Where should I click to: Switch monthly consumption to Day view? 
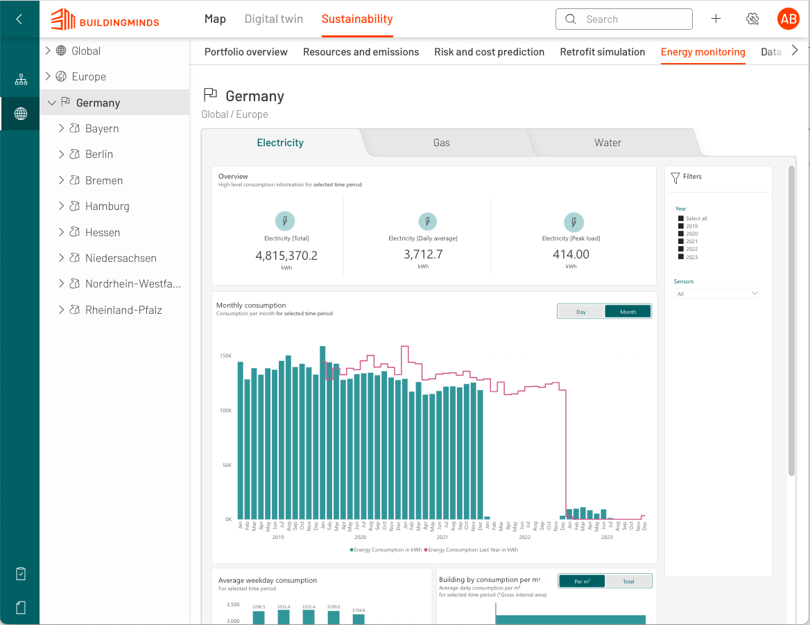pos(581,312)
